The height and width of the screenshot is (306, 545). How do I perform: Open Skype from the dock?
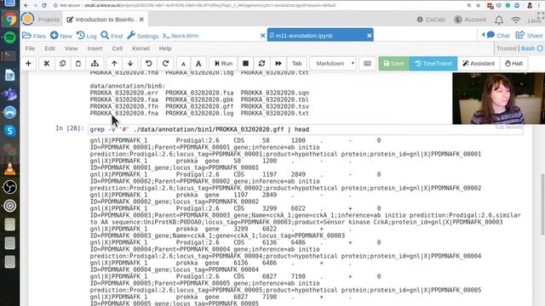click(x=9, y=131)
